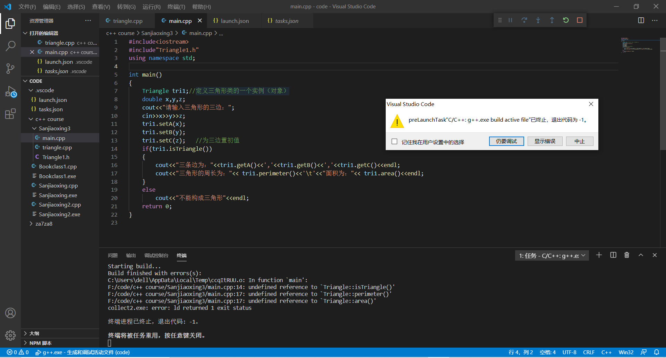Show errors and warnings count
Screen dimensions: 666x358
pyautogui.click(x=18, y=352)
